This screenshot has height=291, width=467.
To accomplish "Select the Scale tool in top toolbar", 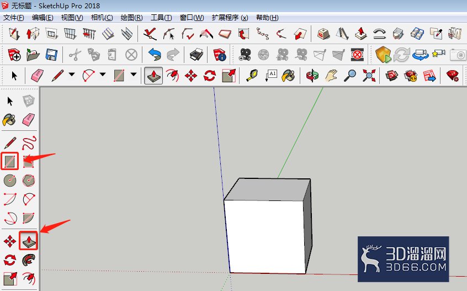I will pyautogui.click(x=229, y=76).
